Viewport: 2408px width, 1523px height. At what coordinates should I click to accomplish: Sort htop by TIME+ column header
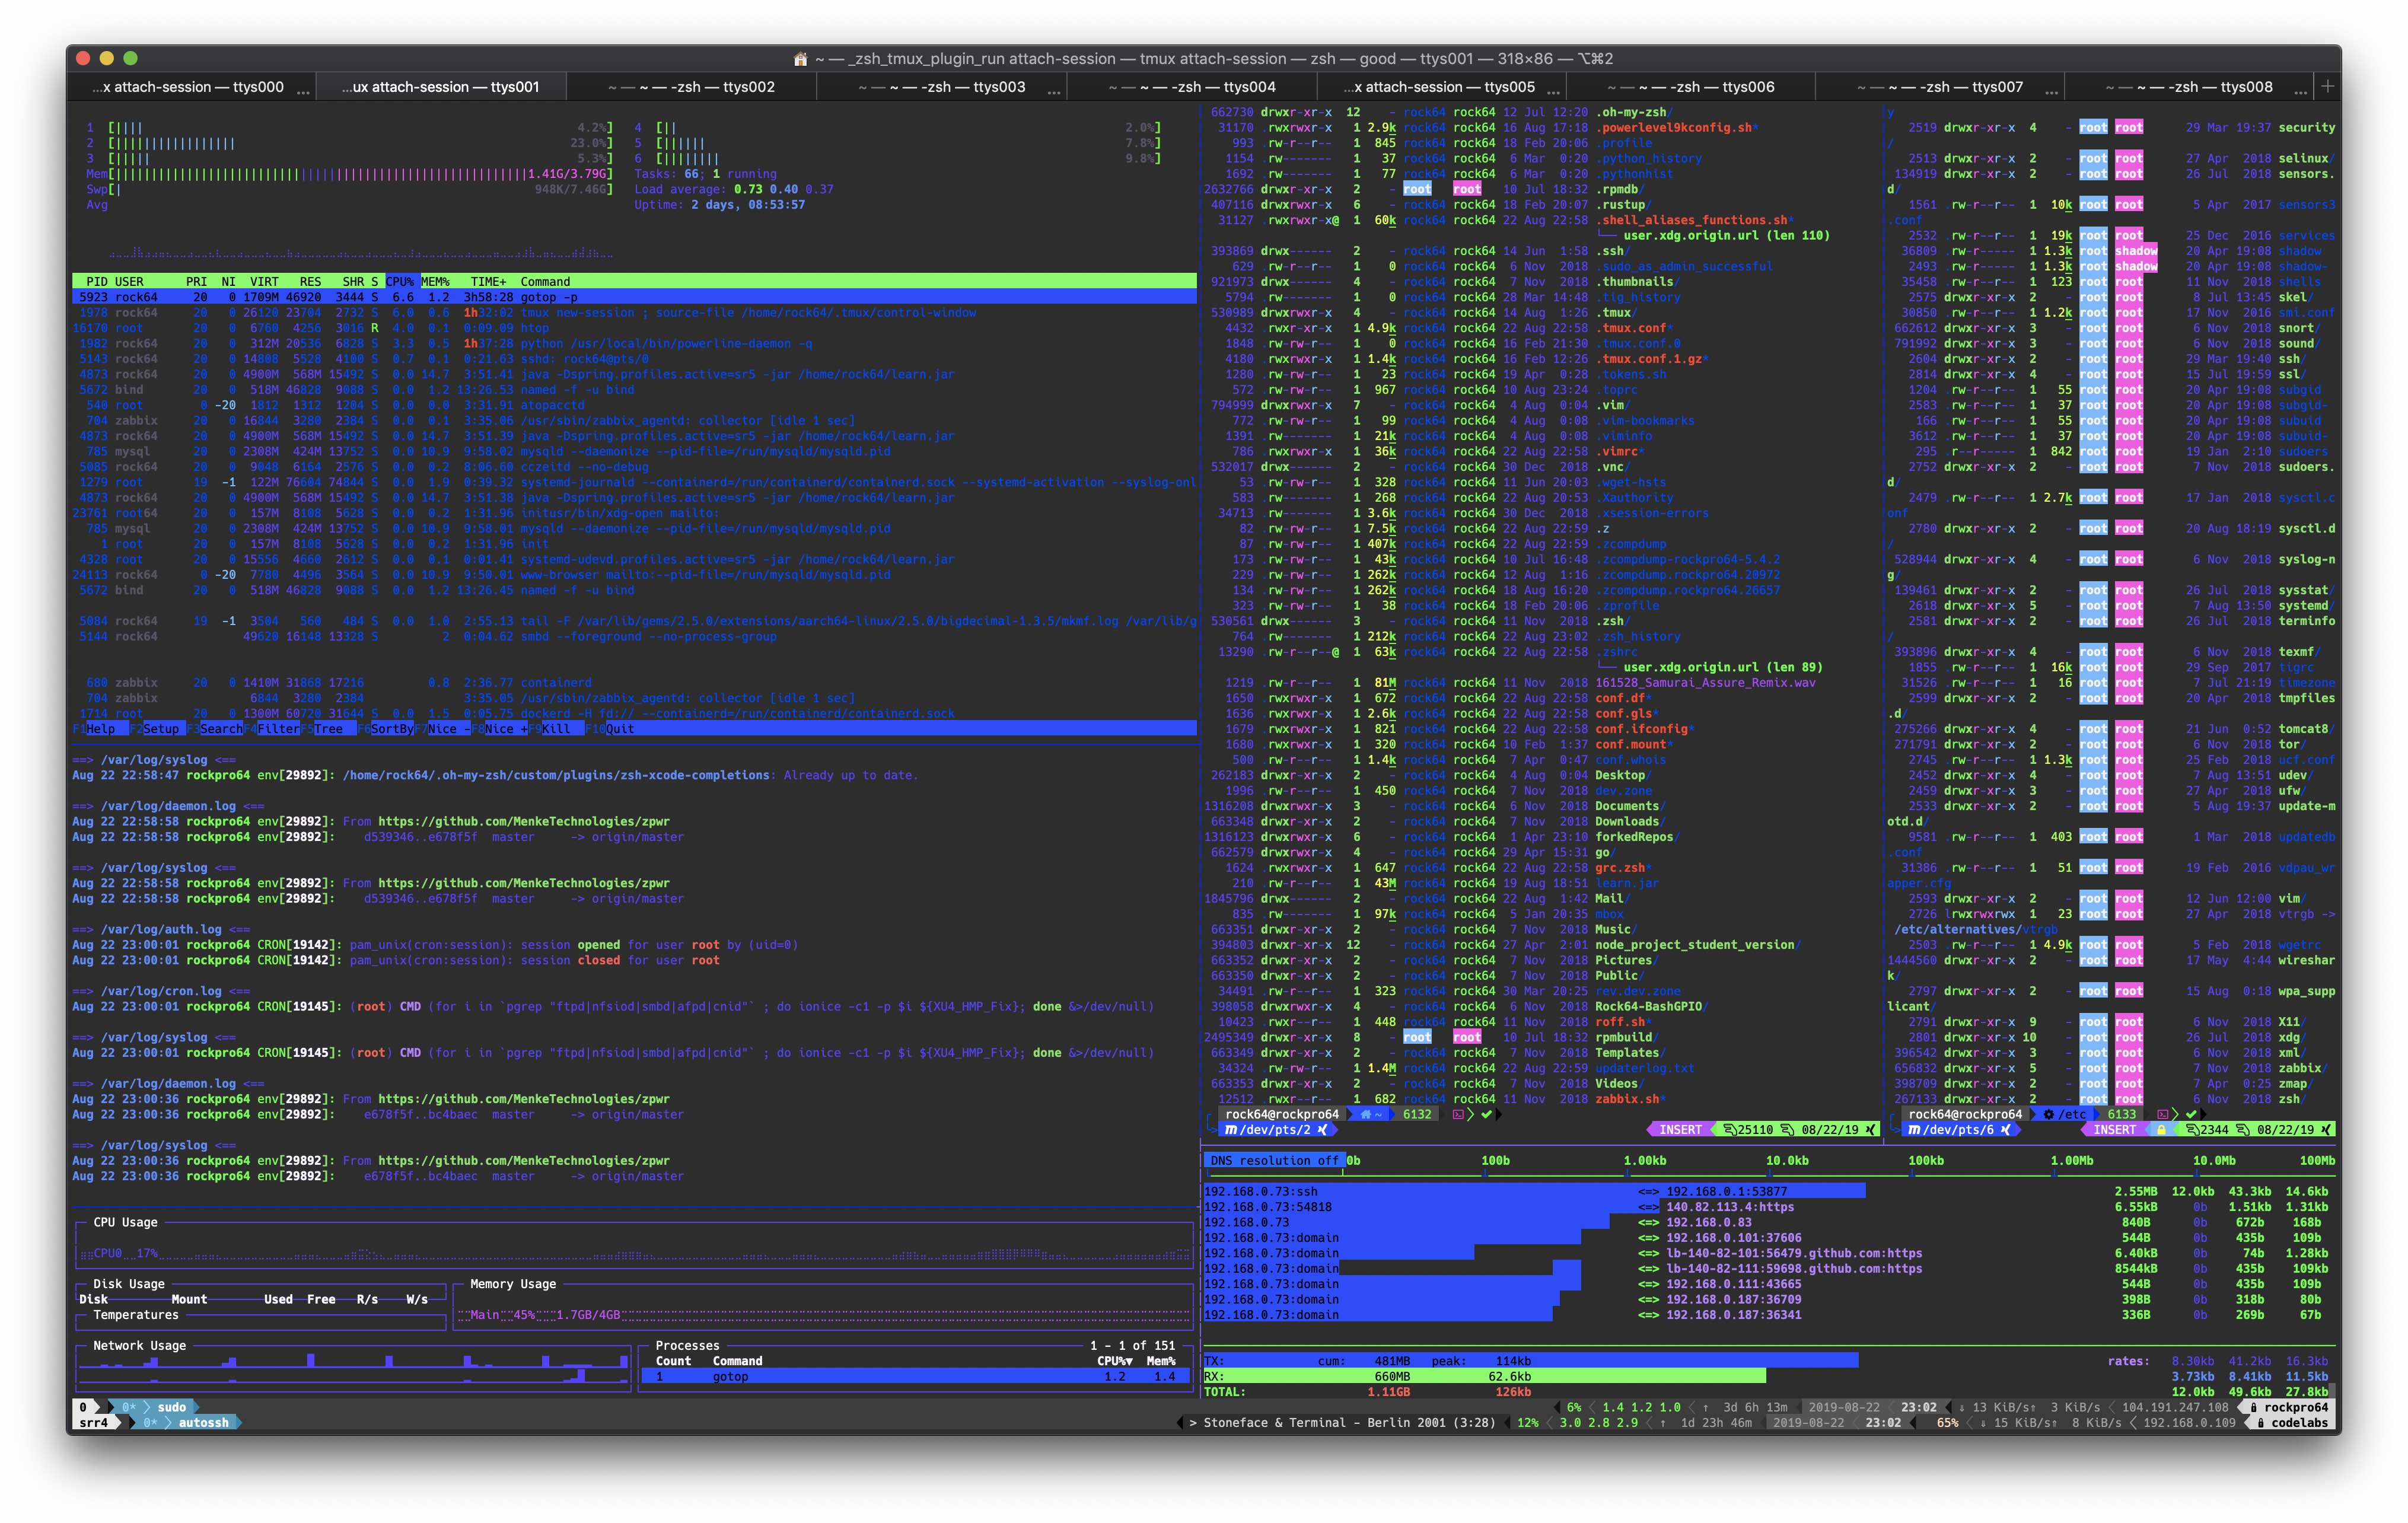pyautogui.click(x=489, y=282)
